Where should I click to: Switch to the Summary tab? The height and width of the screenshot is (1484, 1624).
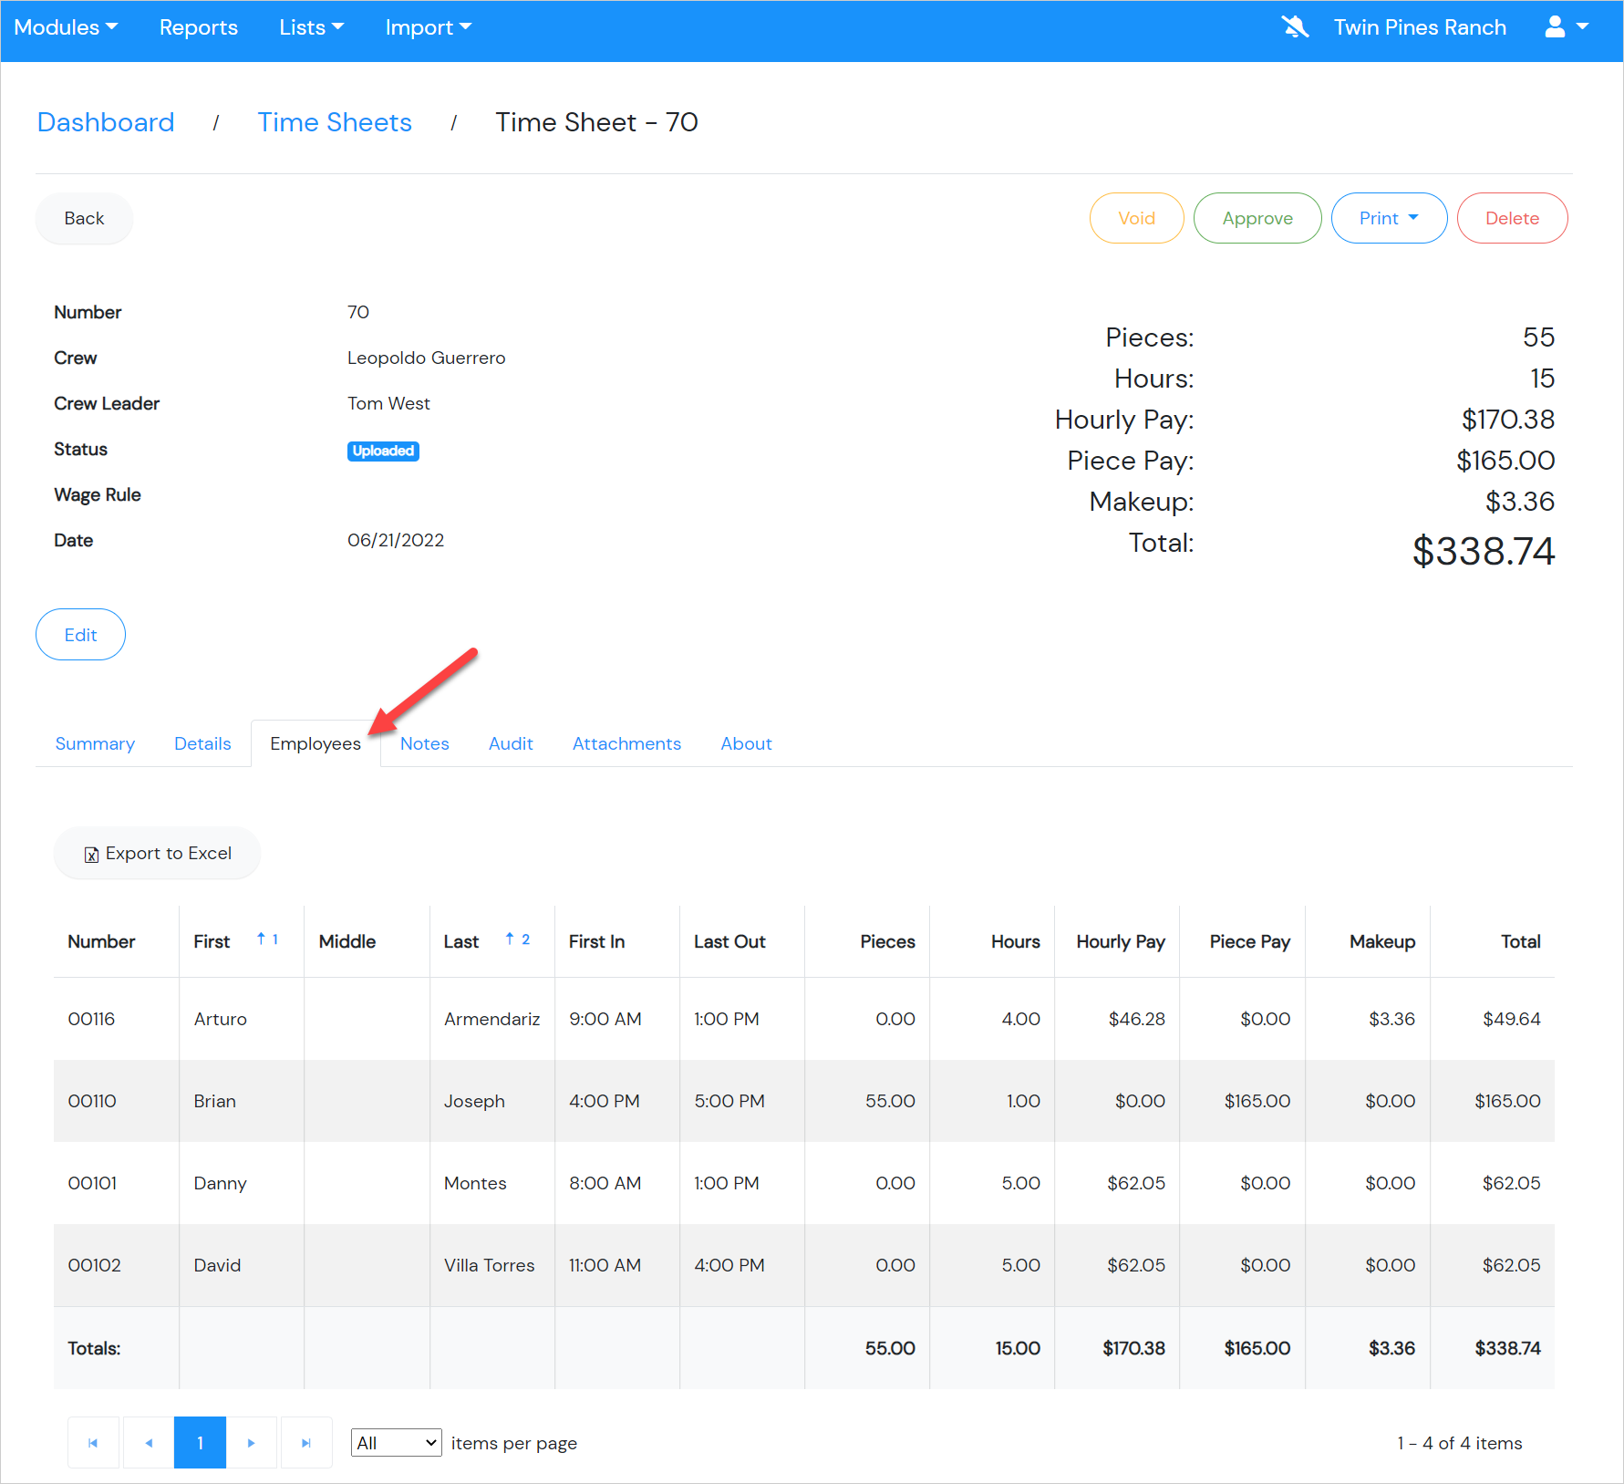tap(95, 743)
